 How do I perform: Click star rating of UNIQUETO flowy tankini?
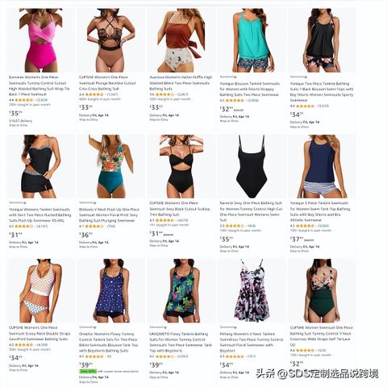point(164,356)
